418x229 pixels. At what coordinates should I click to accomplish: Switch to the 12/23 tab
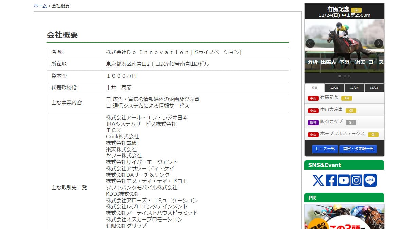point(334,88)
